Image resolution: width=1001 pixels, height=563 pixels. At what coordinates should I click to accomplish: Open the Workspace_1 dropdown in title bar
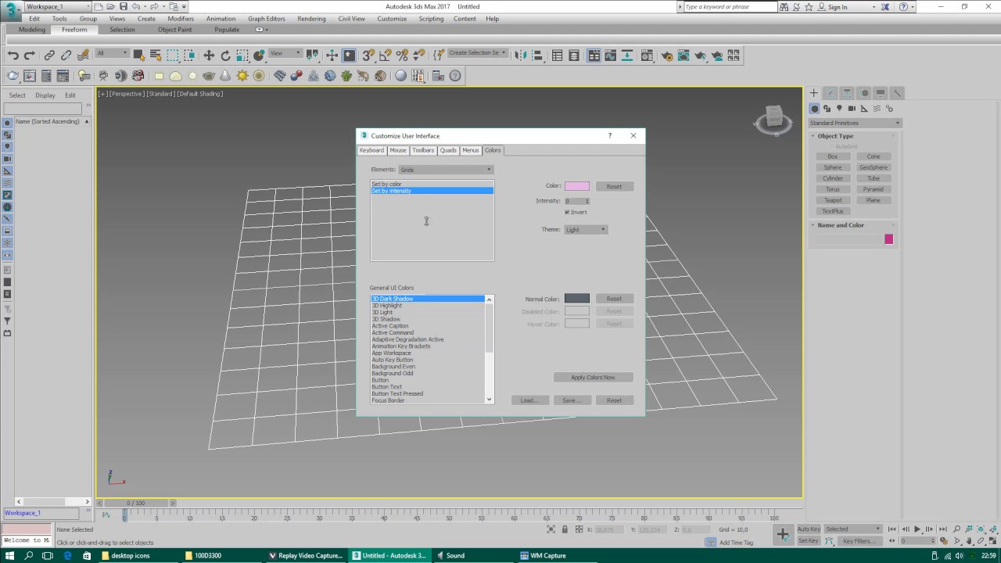58,6
